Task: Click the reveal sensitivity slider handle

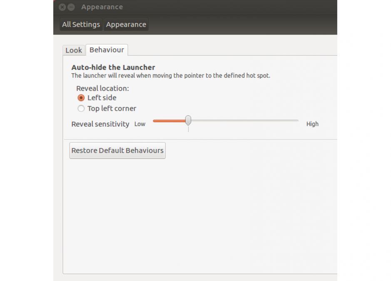Action: [x=188, y=120]
